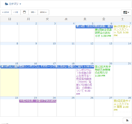
Task: Go to next month 3月
Action: 33,12
